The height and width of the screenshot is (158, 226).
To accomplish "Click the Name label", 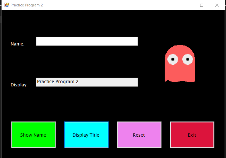I will (x=17, y=44).
